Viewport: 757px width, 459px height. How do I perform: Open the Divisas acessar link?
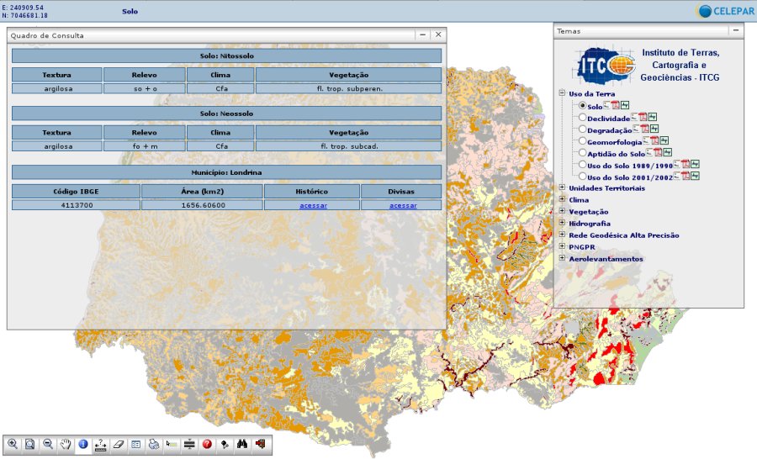(x=401, y=205)
